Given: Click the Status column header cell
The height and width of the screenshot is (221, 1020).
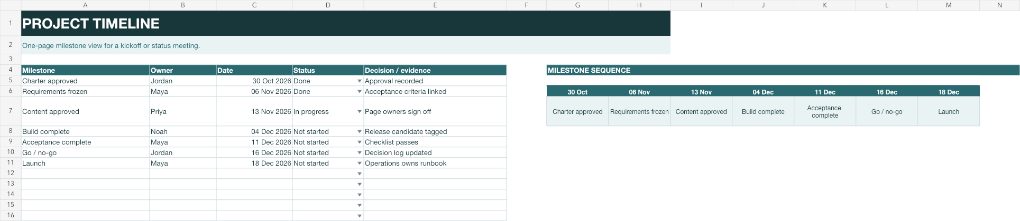Looking at the screenshot, I should click(328, 70).
